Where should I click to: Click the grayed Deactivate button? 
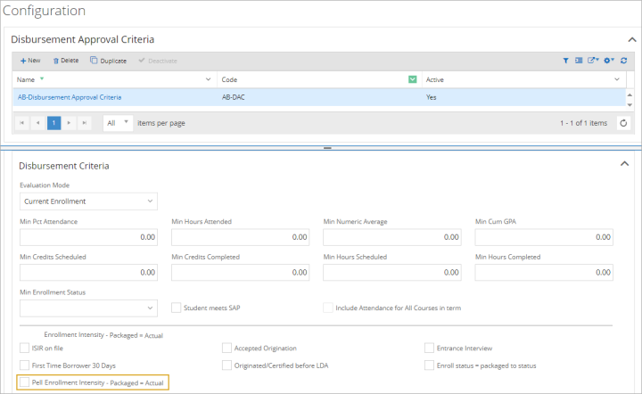coord(158,61)
